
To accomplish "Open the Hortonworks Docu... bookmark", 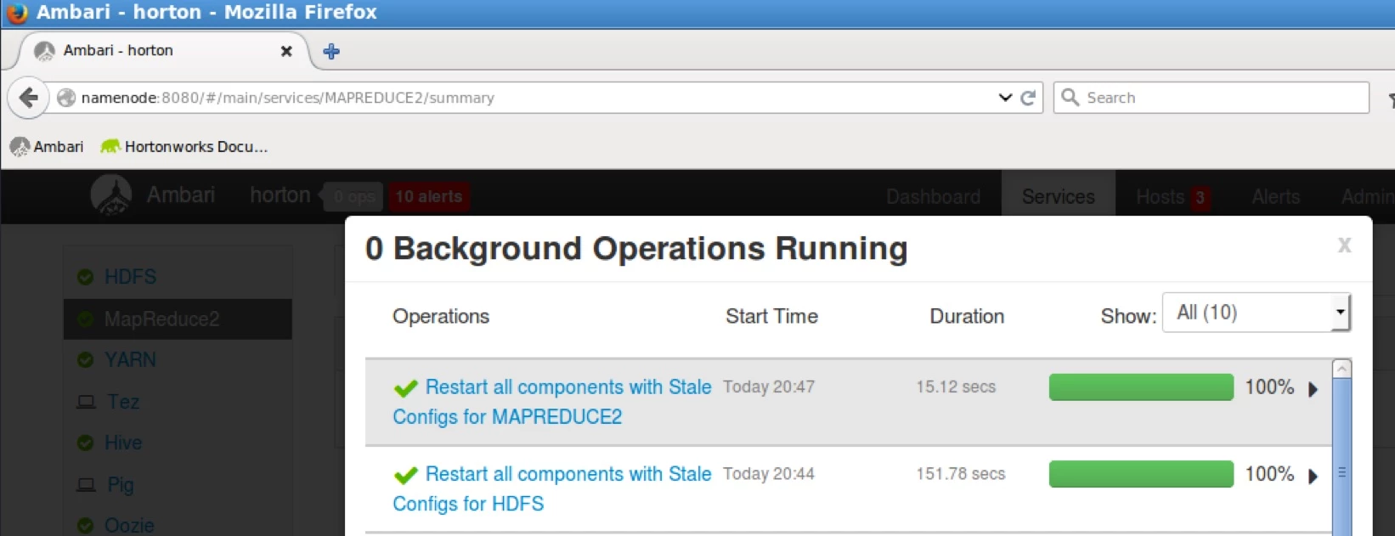I will (184, 147).
